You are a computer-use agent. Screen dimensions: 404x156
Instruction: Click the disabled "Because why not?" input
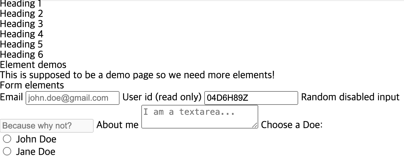pos(47,126)
